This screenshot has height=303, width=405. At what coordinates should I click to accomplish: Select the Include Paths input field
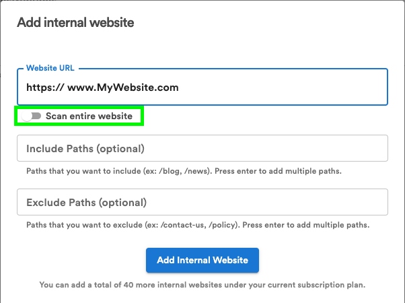(202, 148)
